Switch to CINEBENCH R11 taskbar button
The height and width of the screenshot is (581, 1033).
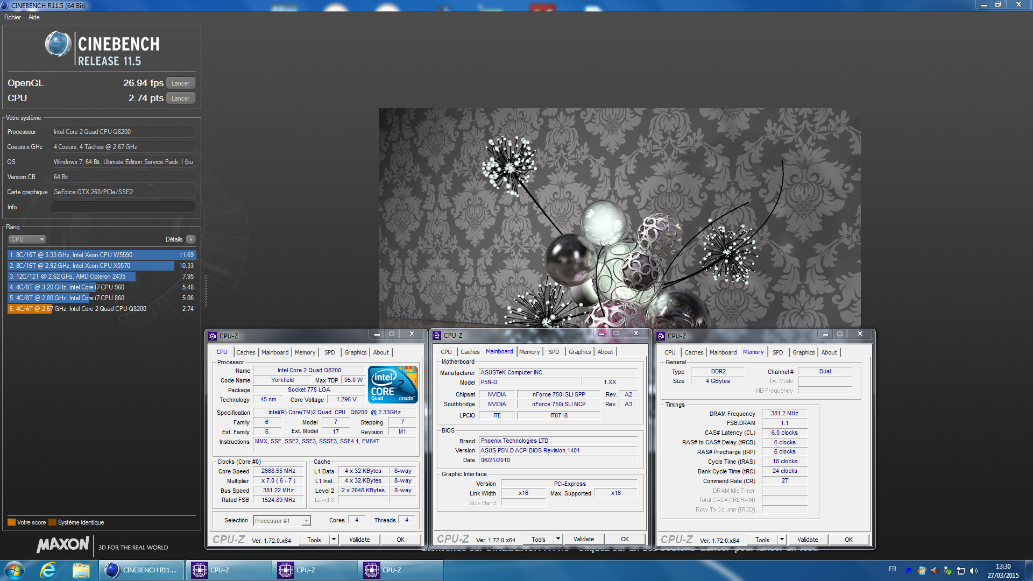click(141, 570)
